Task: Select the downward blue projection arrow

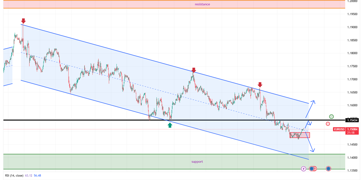Action: coord(310,143)
